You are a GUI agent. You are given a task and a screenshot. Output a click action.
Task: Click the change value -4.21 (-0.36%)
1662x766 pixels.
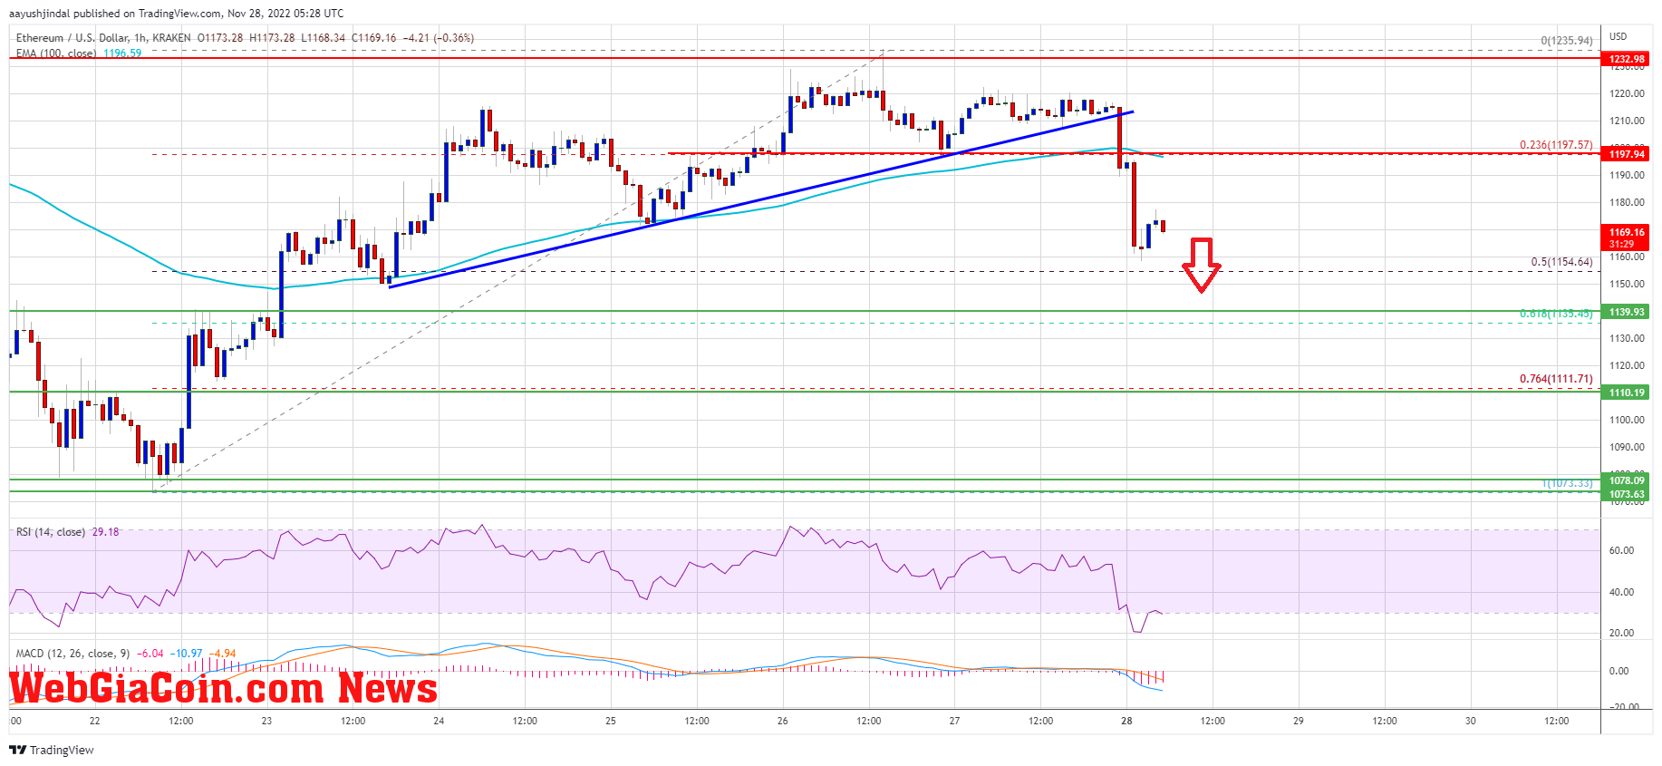coord(439,38)
